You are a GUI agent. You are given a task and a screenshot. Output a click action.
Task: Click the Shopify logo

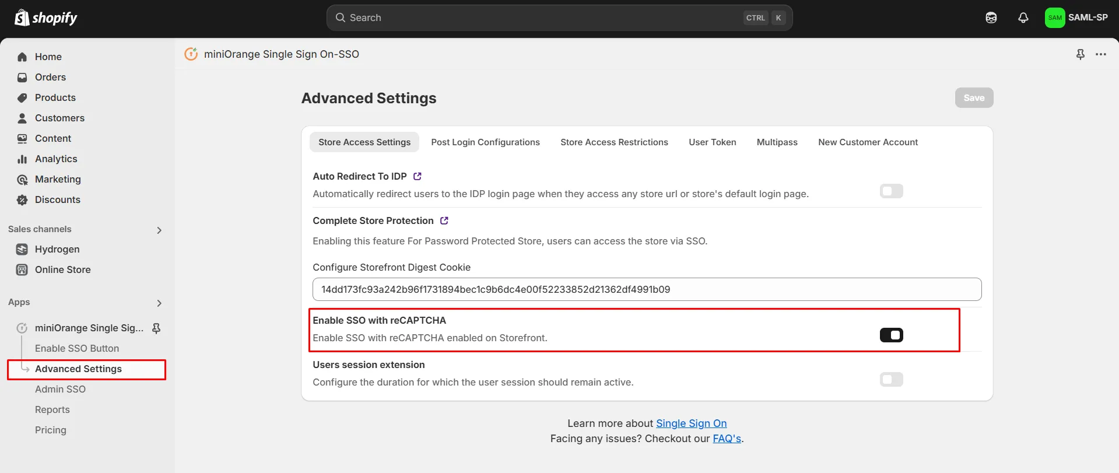click(46, 18)
